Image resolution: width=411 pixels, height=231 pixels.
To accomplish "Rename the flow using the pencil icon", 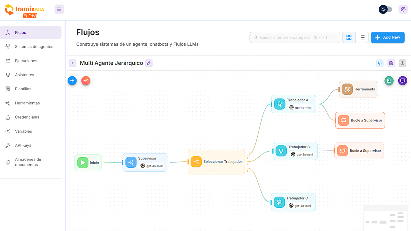I will point(148,63).
